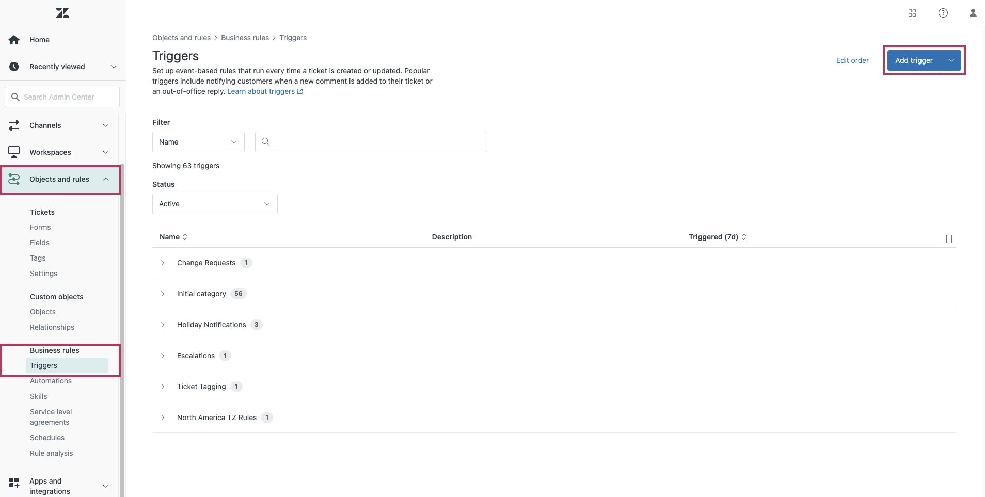Expand the Change Requests category
985x497 pixels.
pyautogui.click(x=163, y=263)
